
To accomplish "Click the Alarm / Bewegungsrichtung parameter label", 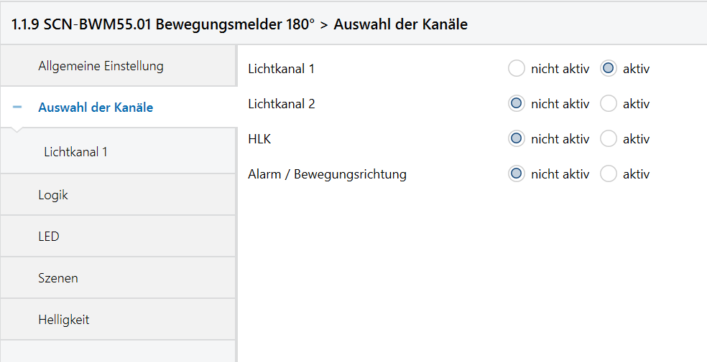I will [327, 174].
